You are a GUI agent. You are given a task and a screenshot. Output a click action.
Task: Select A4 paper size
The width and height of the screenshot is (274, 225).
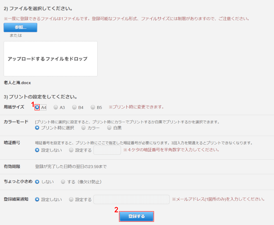(37, 107)
